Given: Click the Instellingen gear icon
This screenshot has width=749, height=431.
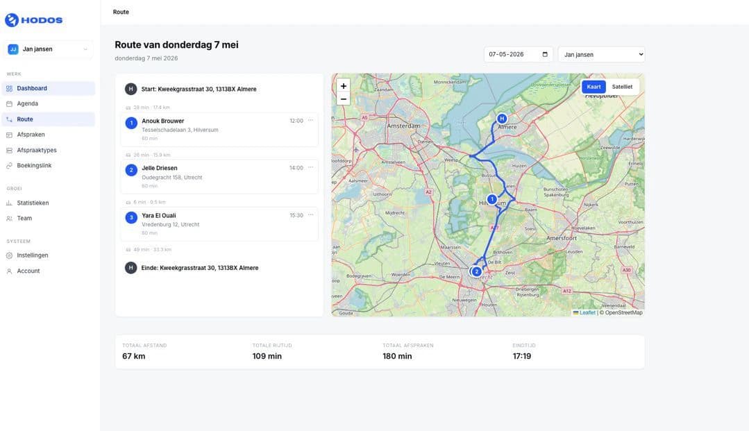Looking at the screenshot, I should (9, 255).
